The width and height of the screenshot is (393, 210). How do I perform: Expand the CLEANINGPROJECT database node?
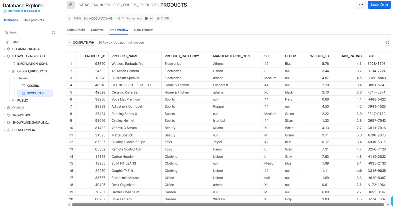coord(4,49)
